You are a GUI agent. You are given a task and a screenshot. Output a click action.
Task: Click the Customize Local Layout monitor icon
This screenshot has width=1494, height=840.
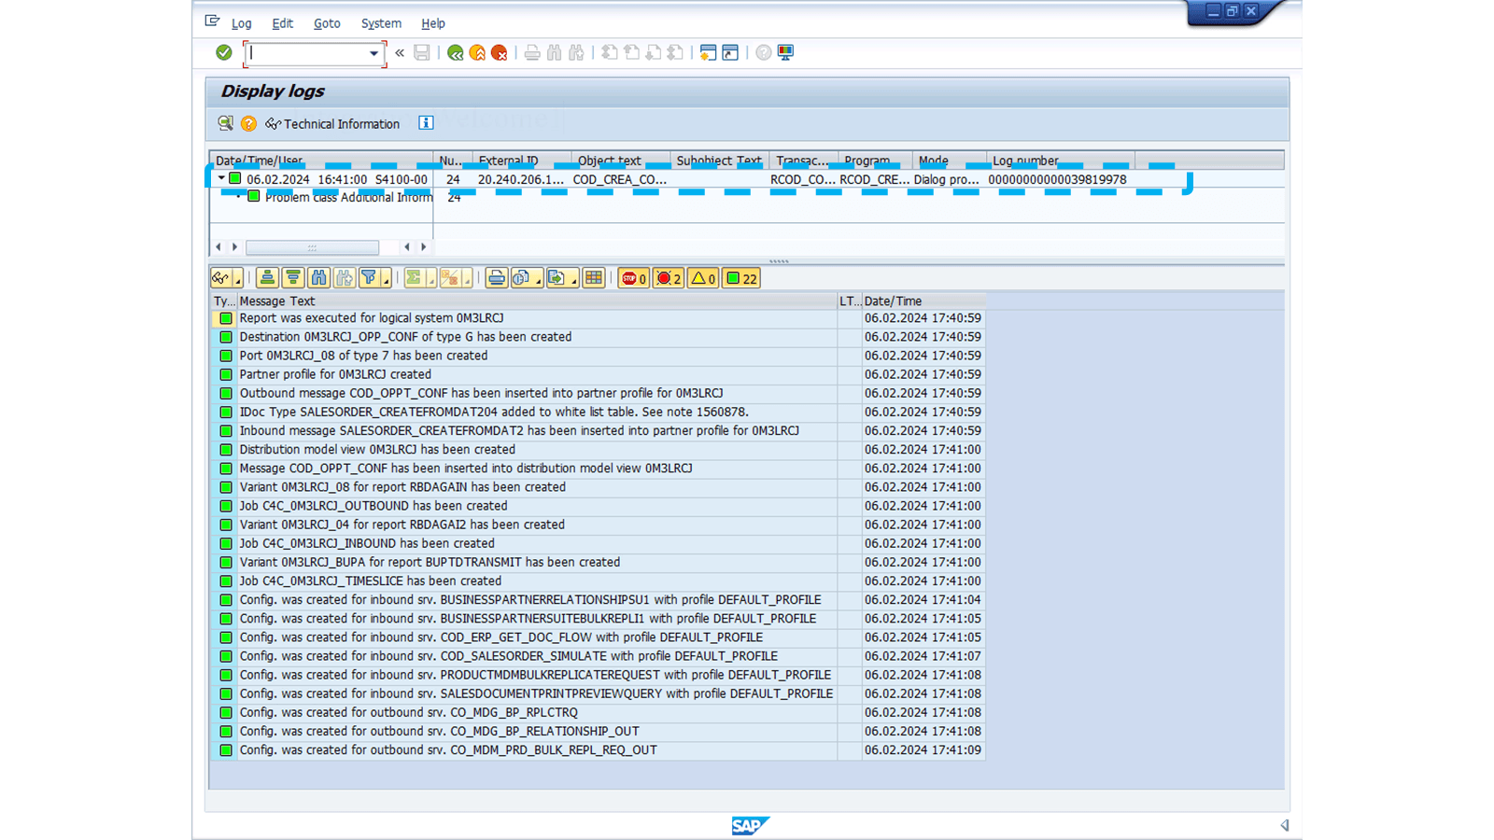[x=785, y=53]
